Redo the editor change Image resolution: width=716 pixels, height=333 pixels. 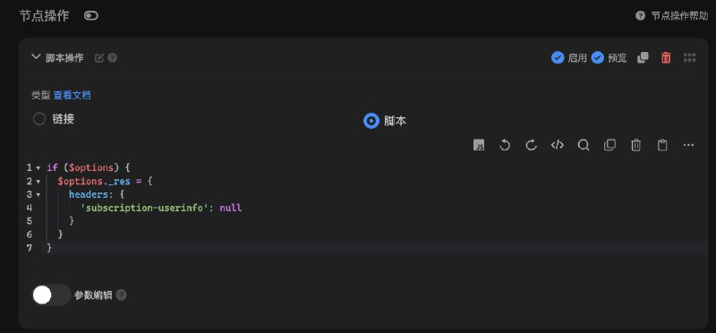(531, 145)
